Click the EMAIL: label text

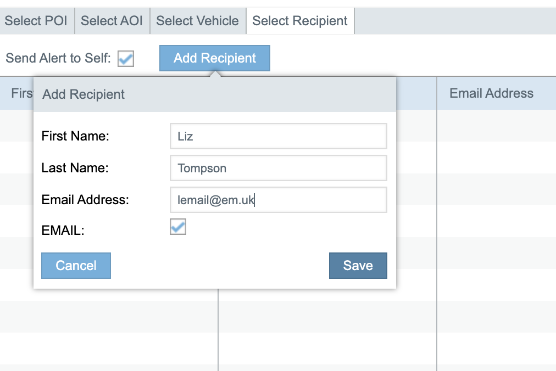63,231
